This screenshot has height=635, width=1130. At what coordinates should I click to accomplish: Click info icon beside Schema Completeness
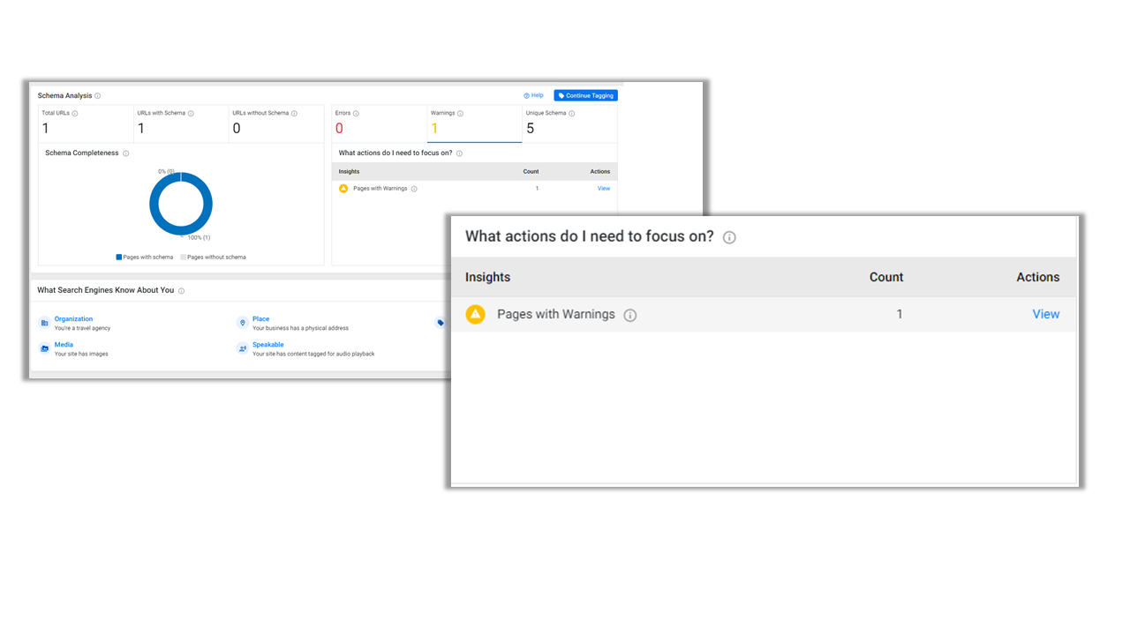click(126, 153)
